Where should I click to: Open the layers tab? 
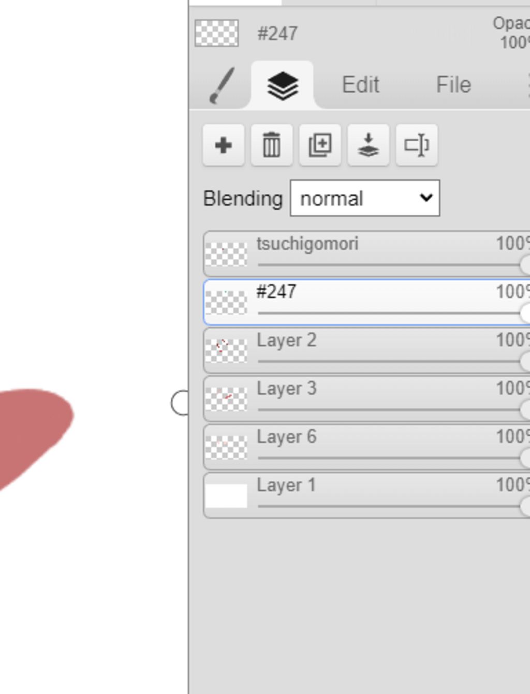pos(283,85)
